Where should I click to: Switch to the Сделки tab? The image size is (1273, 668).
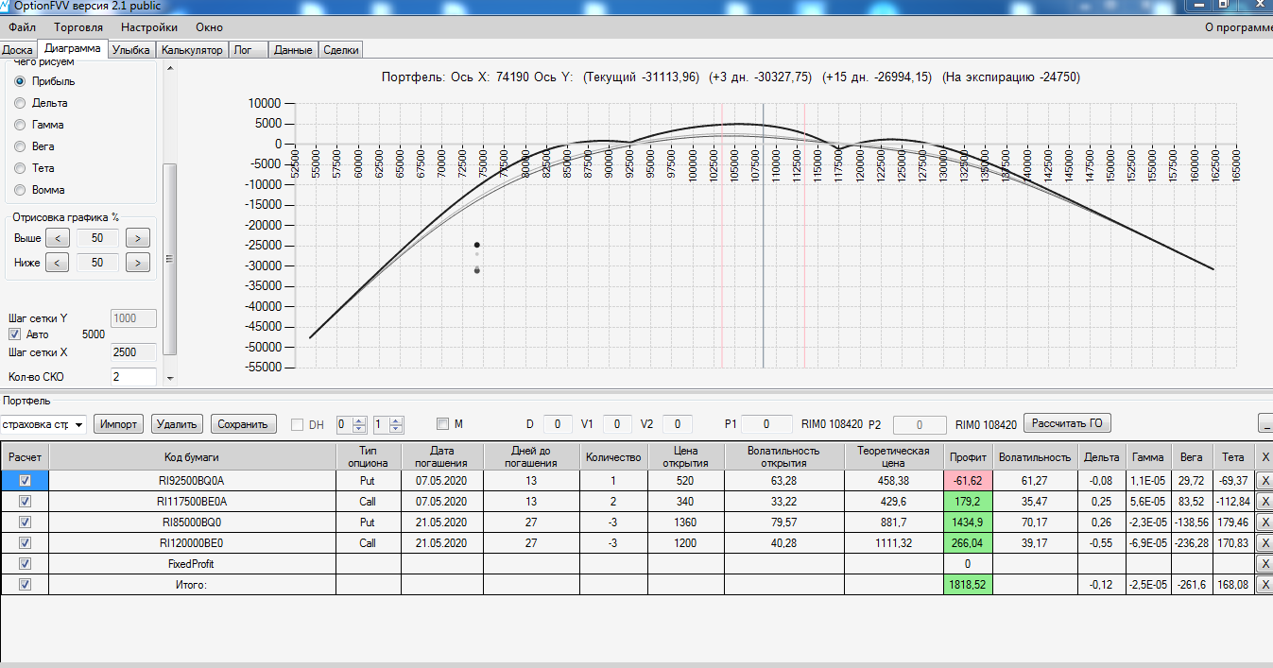(341, 50)
